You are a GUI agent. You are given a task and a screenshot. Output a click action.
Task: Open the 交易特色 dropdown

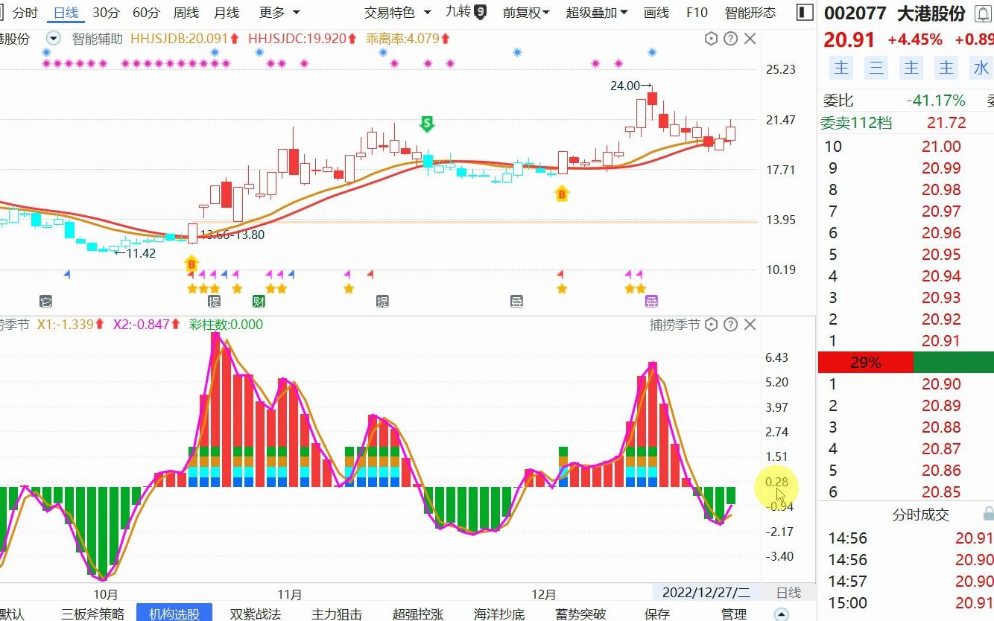click(x=397, y=13)
